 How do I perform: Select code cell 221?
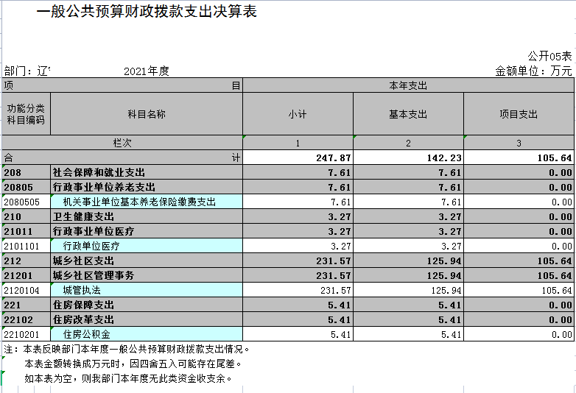pyautogui.click(x=26, y=305)
